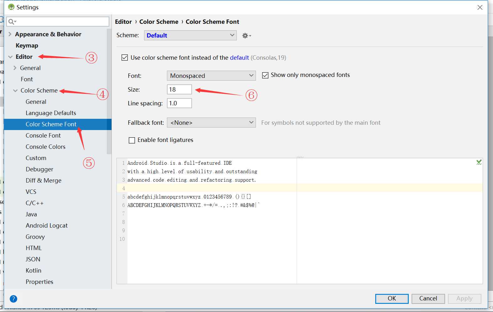Image resolution: width=493 pixels, height=312 pixels.
Task: Select JSON color scheme item
Action: click(x=33, y=259)
